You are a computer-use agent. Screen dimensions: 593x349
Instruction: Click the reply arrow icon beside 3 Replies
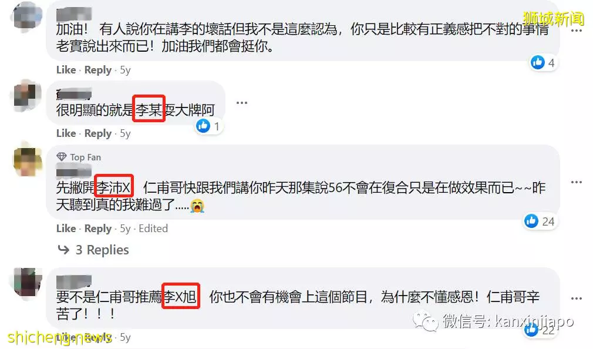63,250
